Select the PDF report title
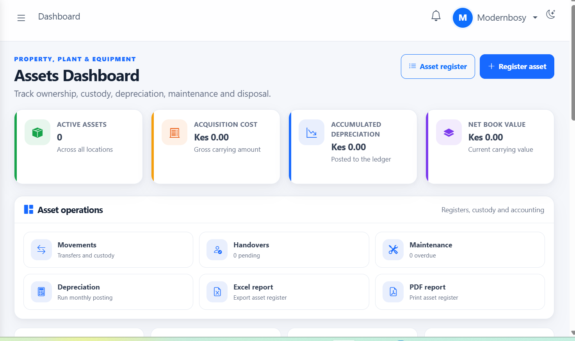The height and width of the screenshot is (341, 575). tap(427, 287)
